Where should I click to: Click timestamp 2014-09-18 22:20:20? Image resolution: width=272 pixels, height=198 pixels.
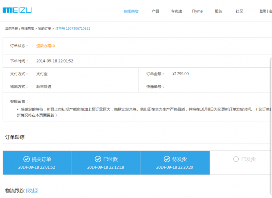tap(175, 167)
